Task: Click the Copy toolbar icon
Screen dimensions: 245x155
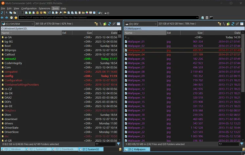Action: [11, 13]
